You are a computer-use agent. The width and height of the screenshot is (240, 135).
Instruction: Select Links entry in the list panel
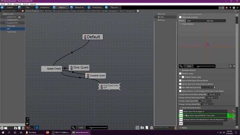click(162, 17)
